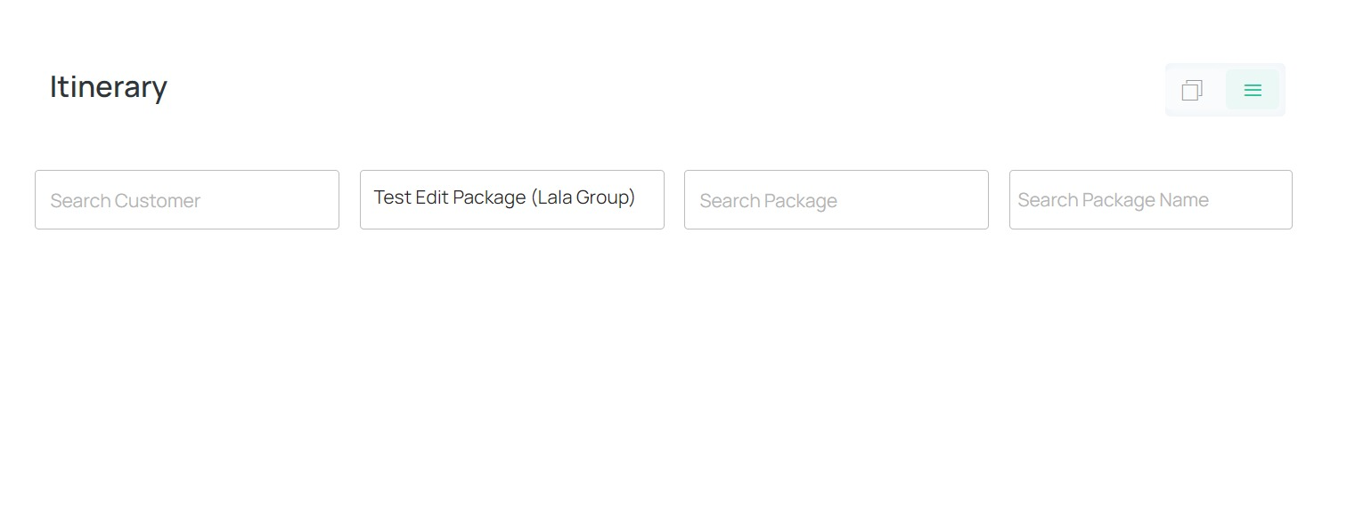1355x507 pixels.
Task: Select the list view hamburger icon
Action: click(1253, 90)
